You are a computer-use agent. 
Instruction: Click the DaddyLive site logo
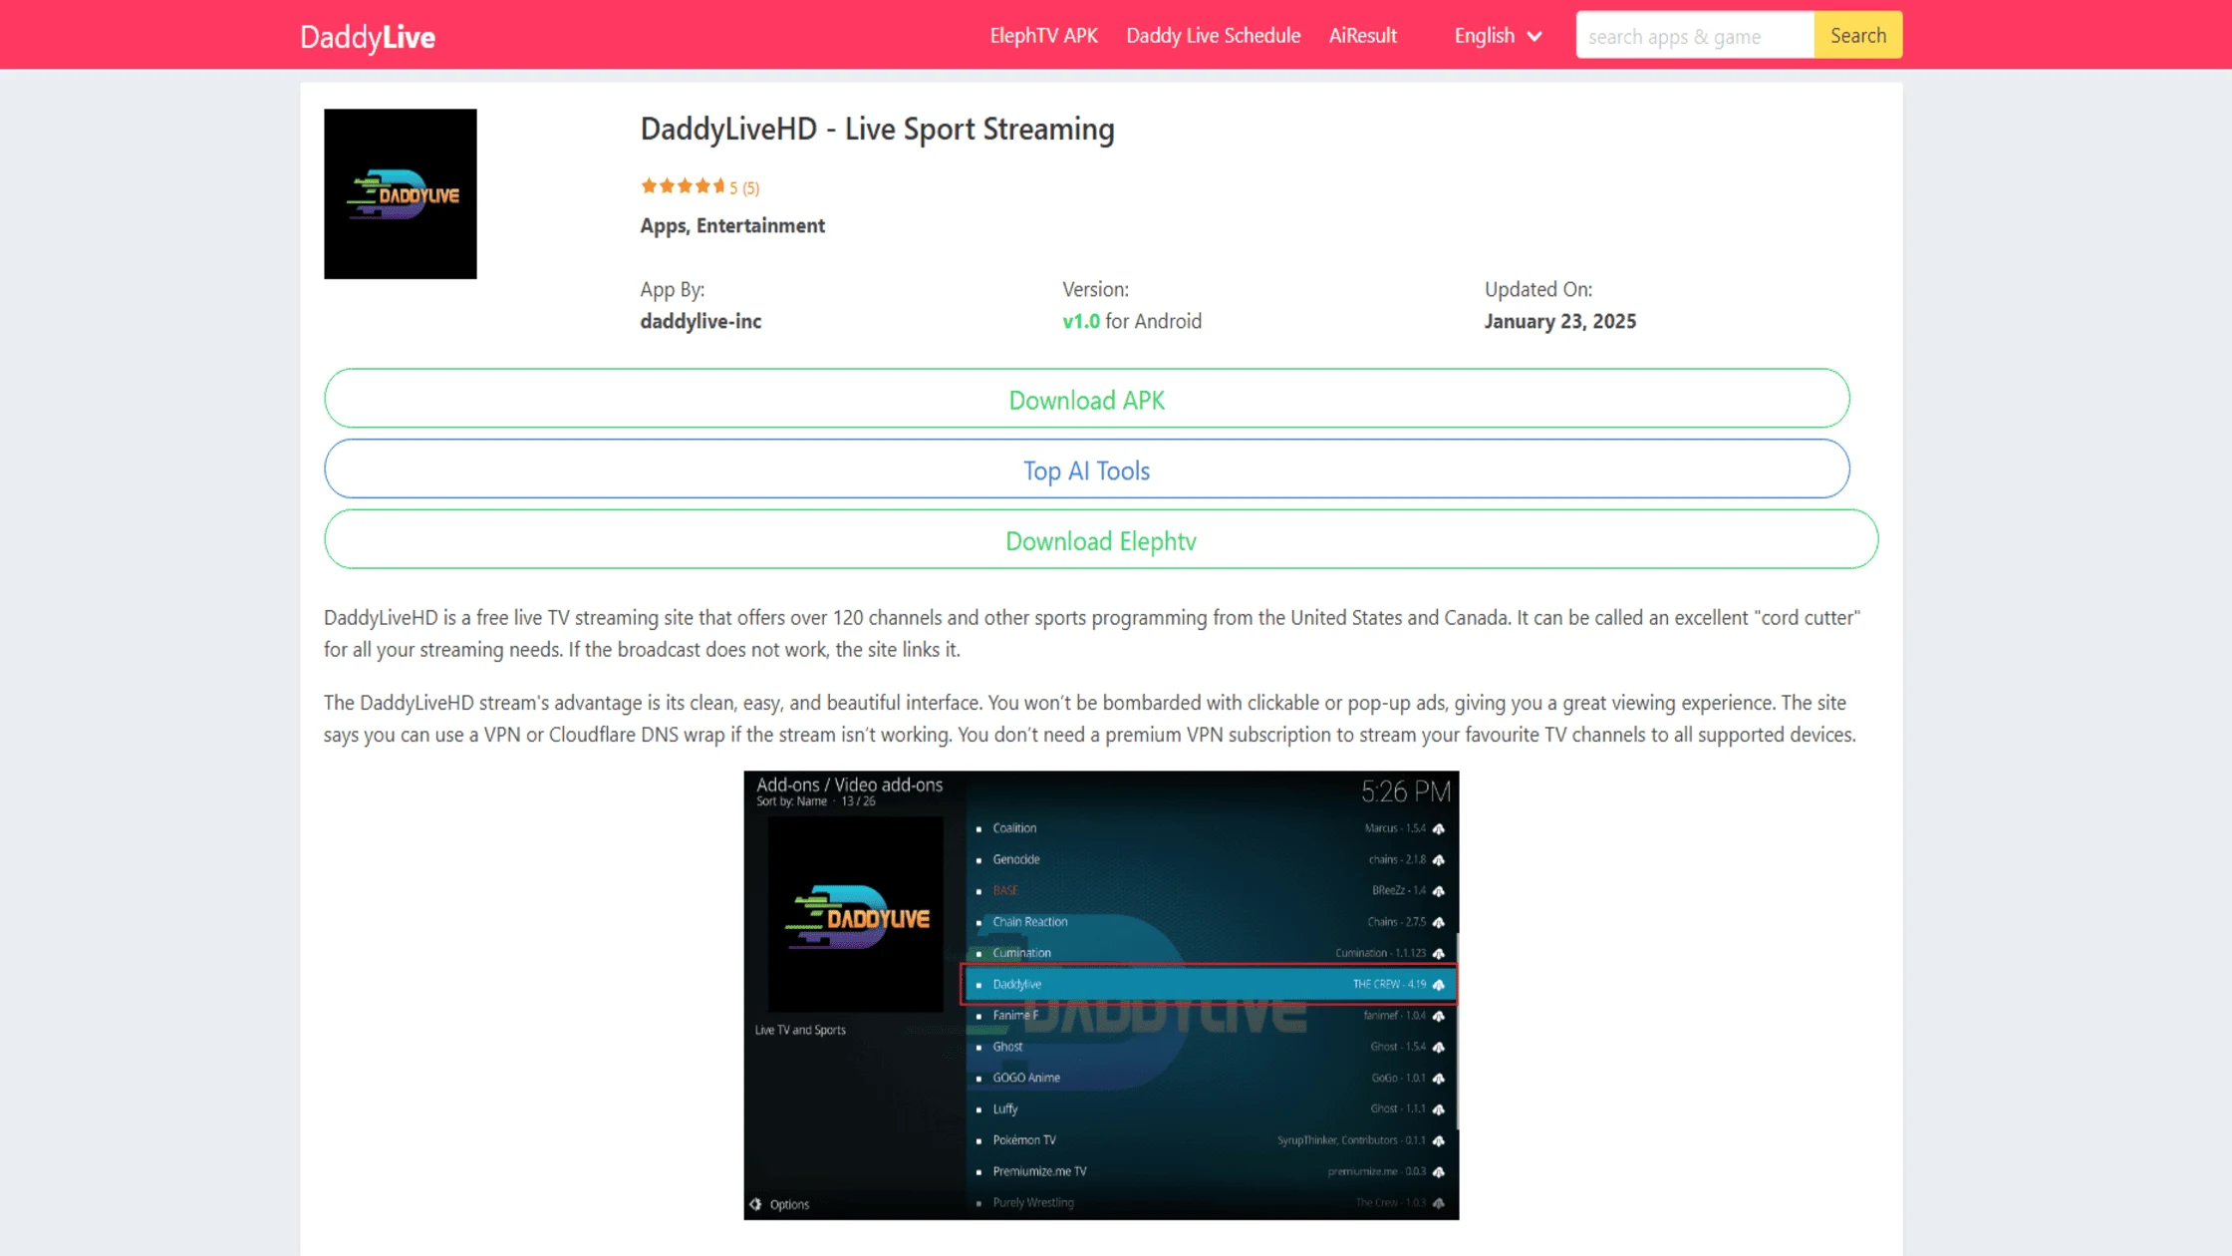click(367, 37)
